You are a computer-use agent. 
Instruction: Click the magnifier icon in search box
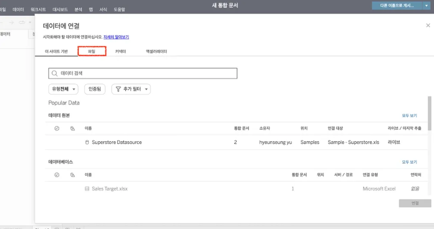55,73
